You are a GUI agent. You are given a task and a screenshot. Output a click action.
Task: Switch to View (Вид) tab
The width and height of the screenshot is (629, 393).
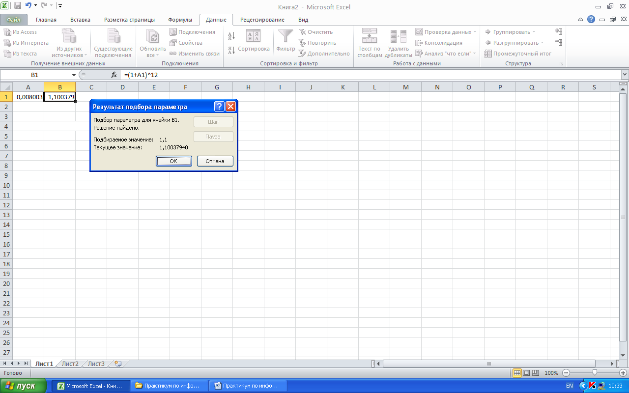tap(303, 20)
